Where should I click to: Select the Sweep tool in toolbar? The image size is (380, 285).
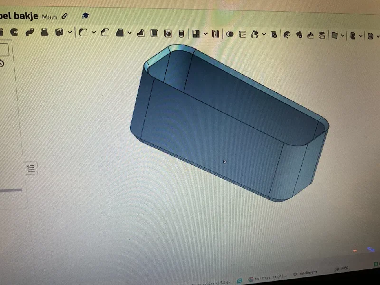click(x=29, y=32)
